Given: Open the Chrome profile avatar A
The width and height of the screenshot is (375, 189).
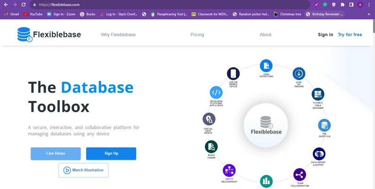Looking at the screenshot, I should 360,5.
